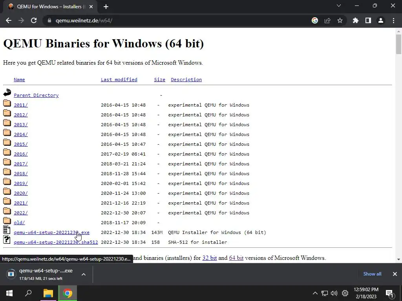Open the 2012/ folder link
The image size is (402, 301).
pyautogui.click(x=21, y=115)
